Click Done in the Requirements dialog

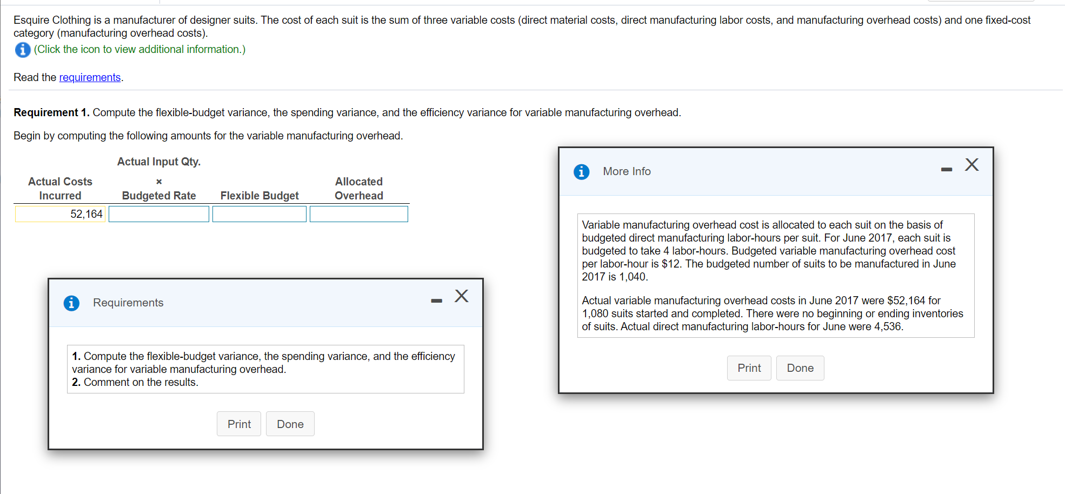coord(290,424)
